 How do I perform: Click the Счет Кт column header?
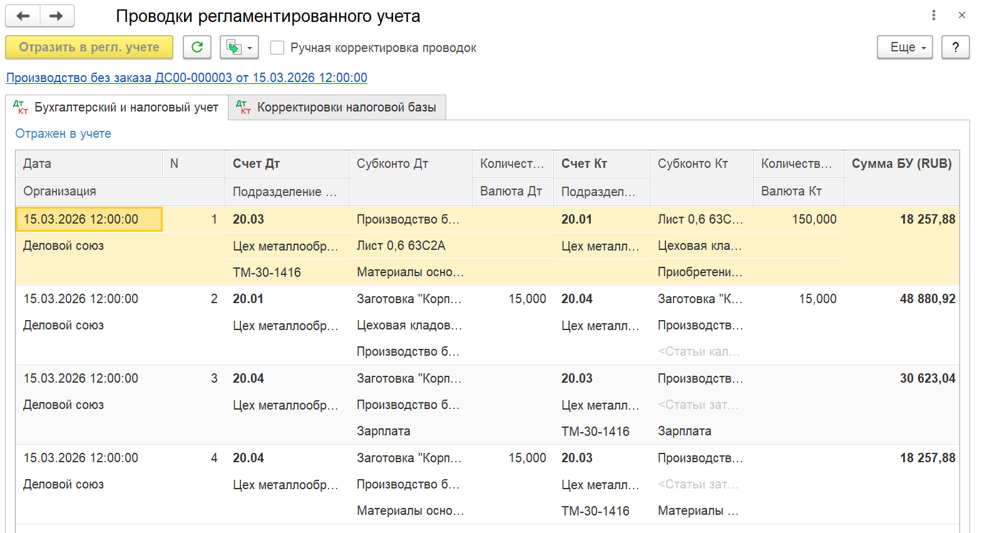click(x=601, y=163)
